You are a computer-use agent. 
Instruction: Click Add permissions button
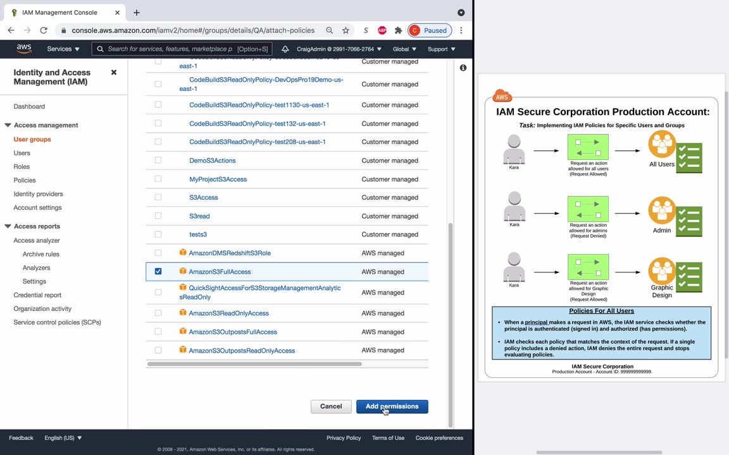(x=392, y=406)
